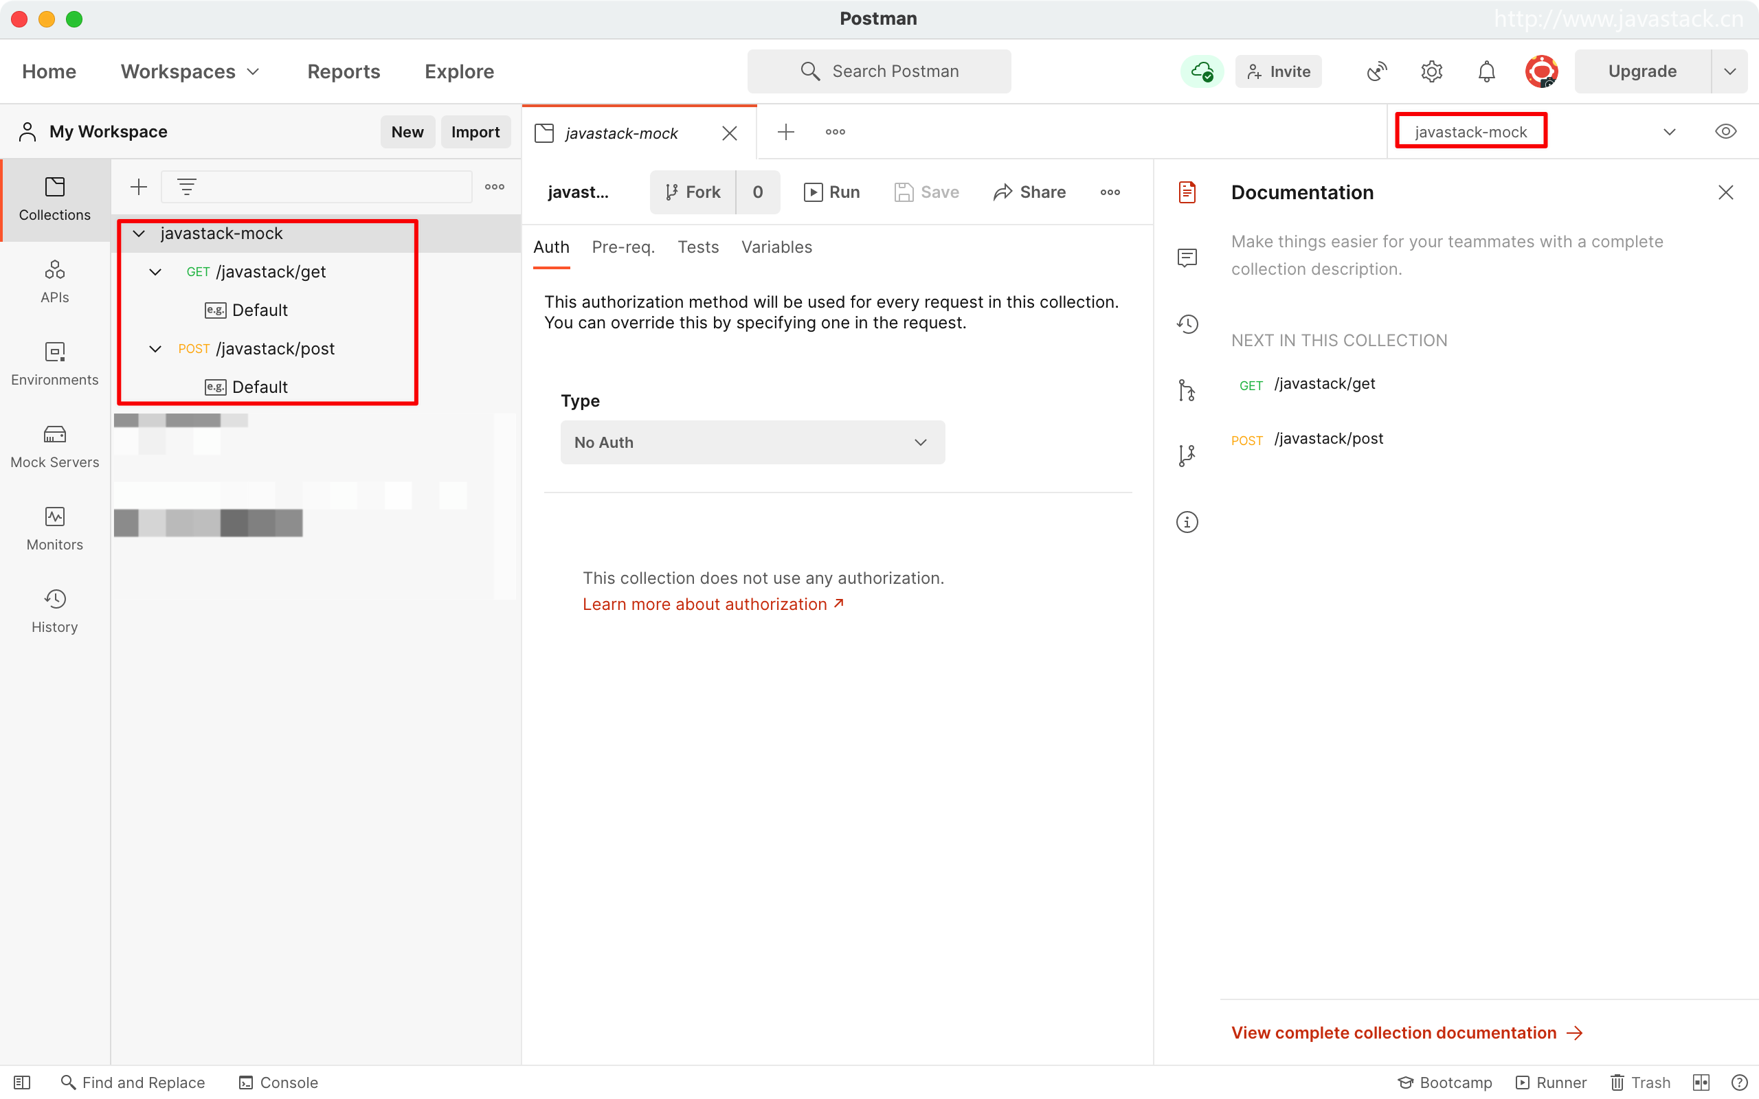Open the No Auth type dropdown
The height and width of the screenshot is (1099, 1759).
(752, 442)
